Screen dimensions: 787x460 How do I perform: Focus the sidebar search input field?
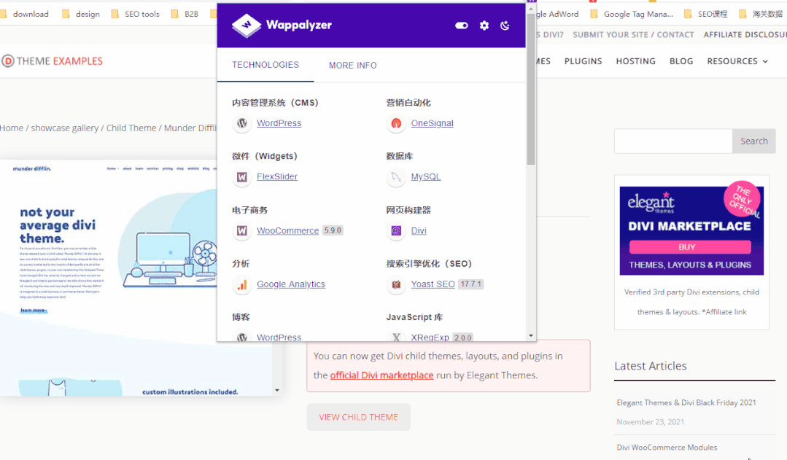[673, 141]
